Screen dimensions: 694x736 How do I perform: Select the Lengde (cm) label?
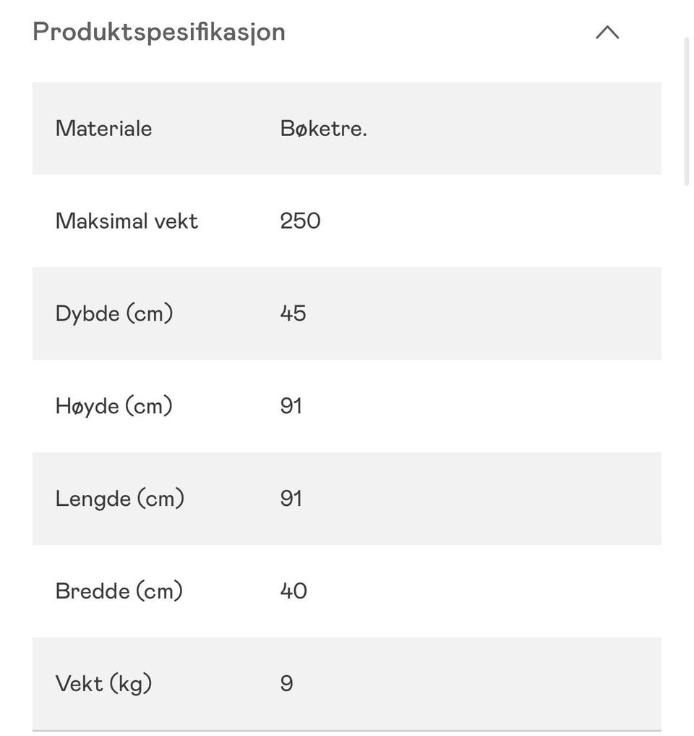(x=120, y=499)
